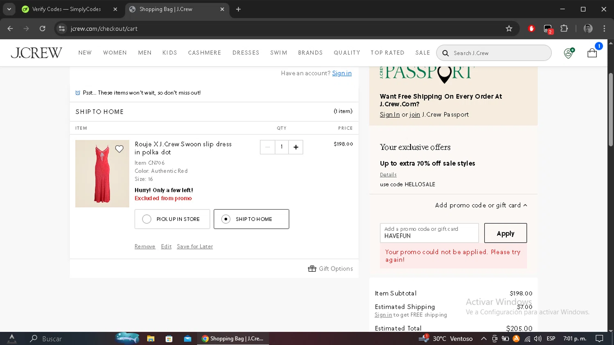Open Microsoft Store from taskbar
Image resolution: width=614 pixels, height=345 pixels.
169,338
